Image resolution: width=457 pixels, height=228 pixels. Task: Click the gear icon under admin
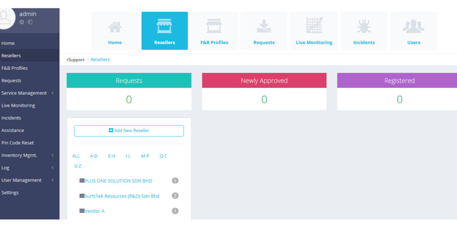tap(22, 22)
